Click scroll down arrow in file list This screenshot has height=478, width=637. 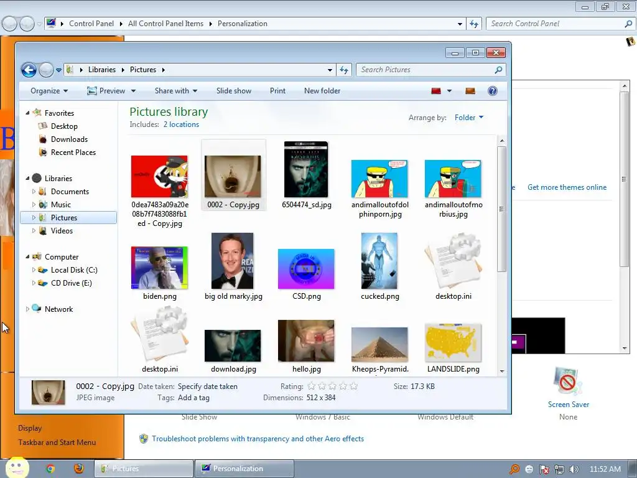(502, 371)
